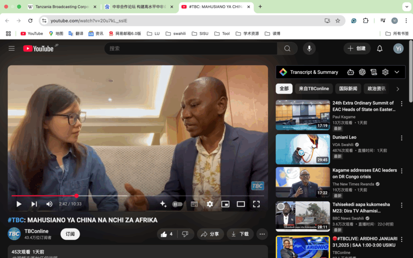Toggle theater mode
Image resolution: width=413 pixels, height=258 pixels.
click(x=241, y=204)
